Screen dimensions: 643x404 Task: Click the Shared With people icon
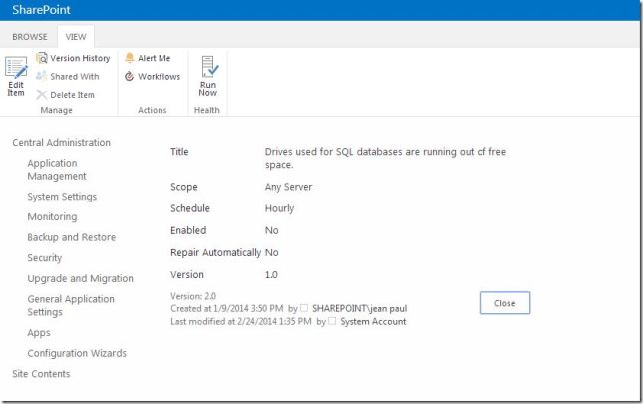pos(42,76)
